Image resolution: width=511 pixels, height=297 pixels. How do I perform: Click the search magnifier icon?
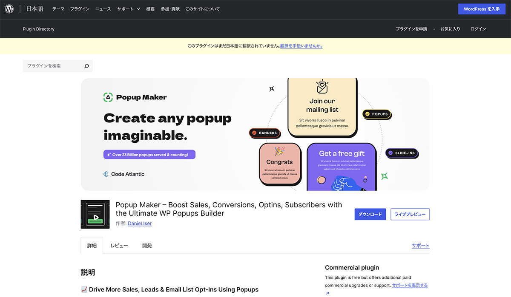(x=86, y=66)
